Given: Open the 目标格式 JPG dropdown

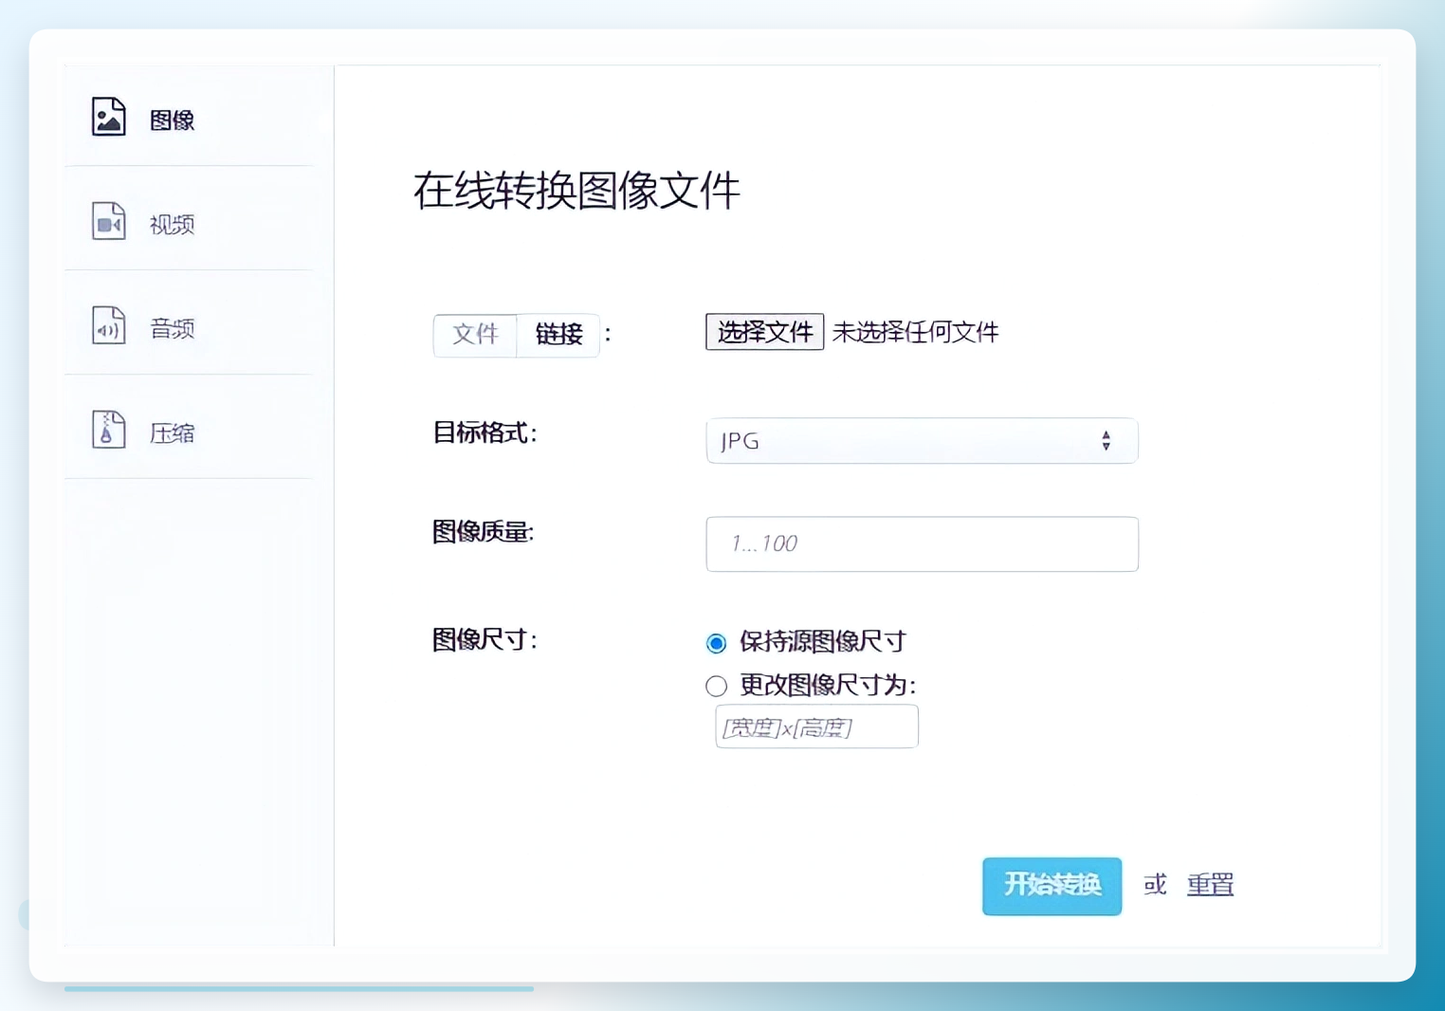Looking at the screenshot, I should pos(922,441).
